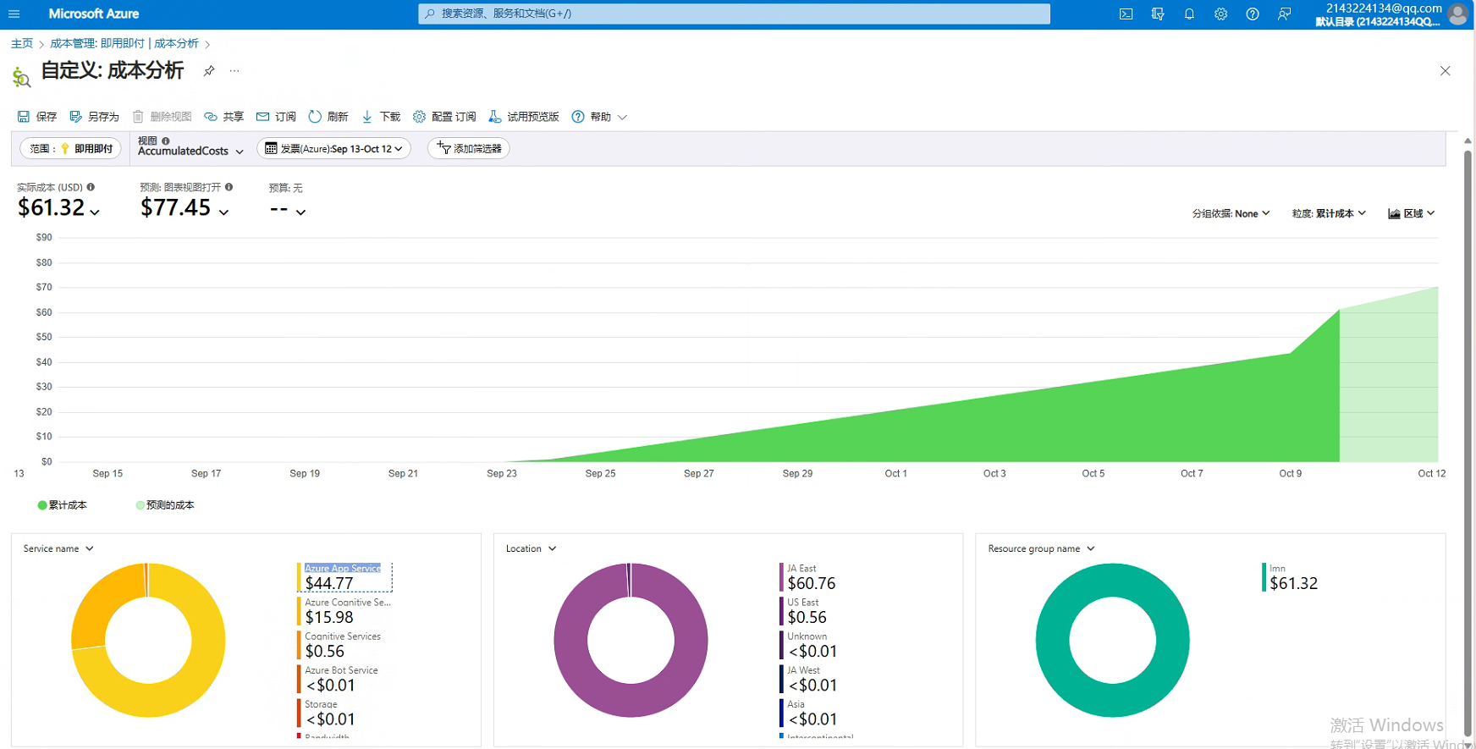Show info icon beside 视图 label

click(x=166, y=140)
